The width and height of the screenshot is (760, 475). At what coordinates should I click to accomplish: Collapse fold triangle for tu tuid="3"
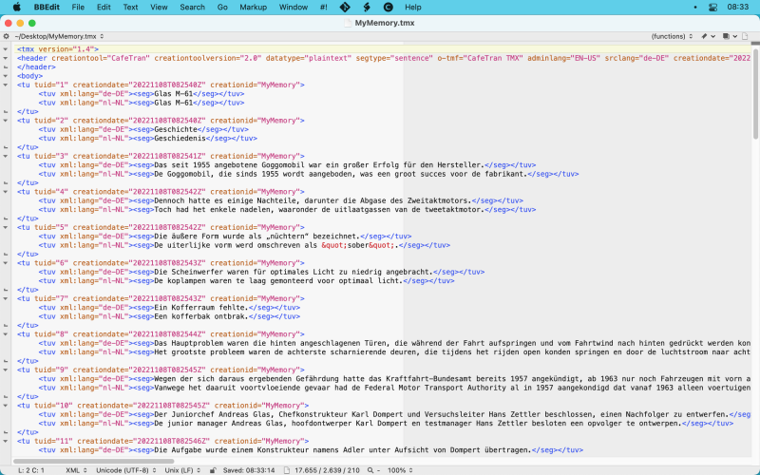(6, 156)
